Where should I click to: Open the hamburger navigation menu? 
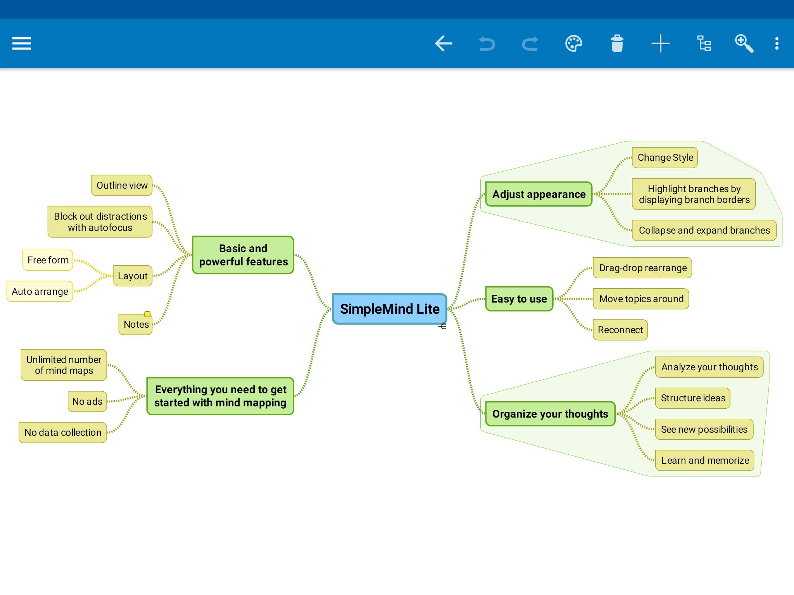pos(22,43)
